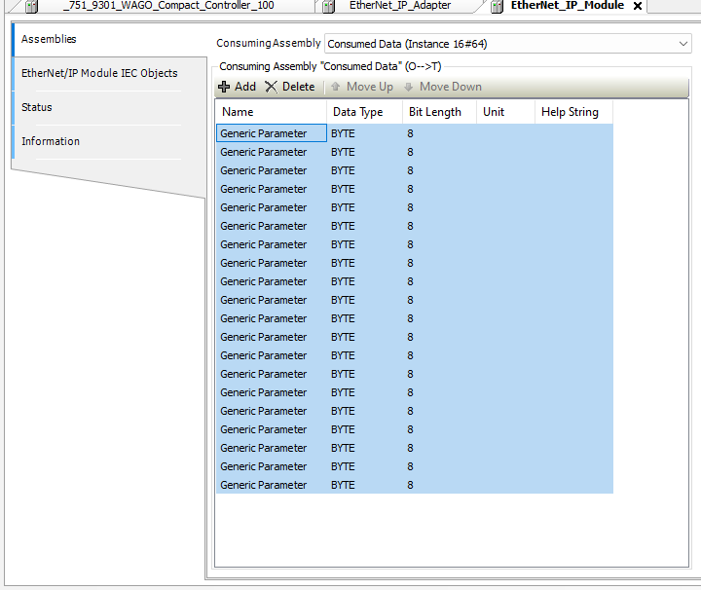701x590 pixels.
Task: Click the Help String column header
Action: (x=574, y=112)
